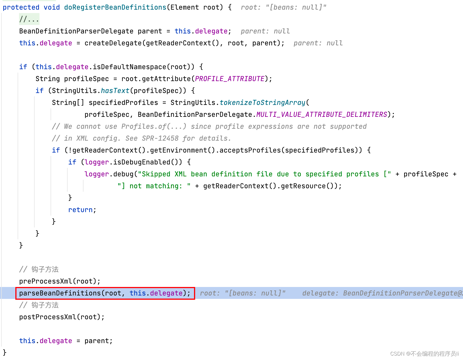Click the createDelegate method call
463x359 pixels.
point(113,43)
